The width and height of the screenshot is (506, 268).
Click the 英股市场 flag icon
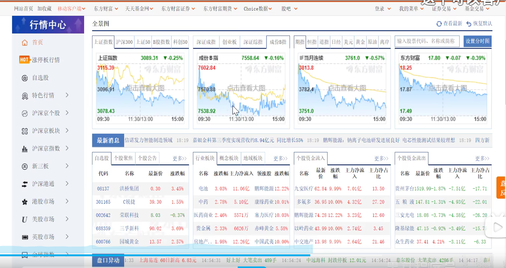point(25,237)
